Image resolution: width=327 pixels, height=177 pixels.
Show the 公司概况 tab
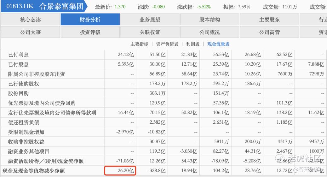click(x=209, y=32)
